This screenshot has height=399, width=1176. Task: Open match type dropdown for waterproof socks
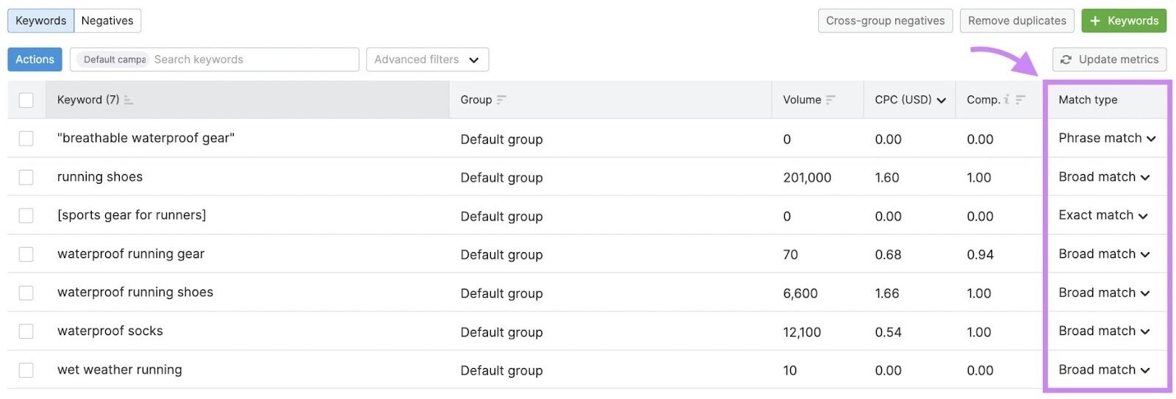click(x=1104, y=331)
